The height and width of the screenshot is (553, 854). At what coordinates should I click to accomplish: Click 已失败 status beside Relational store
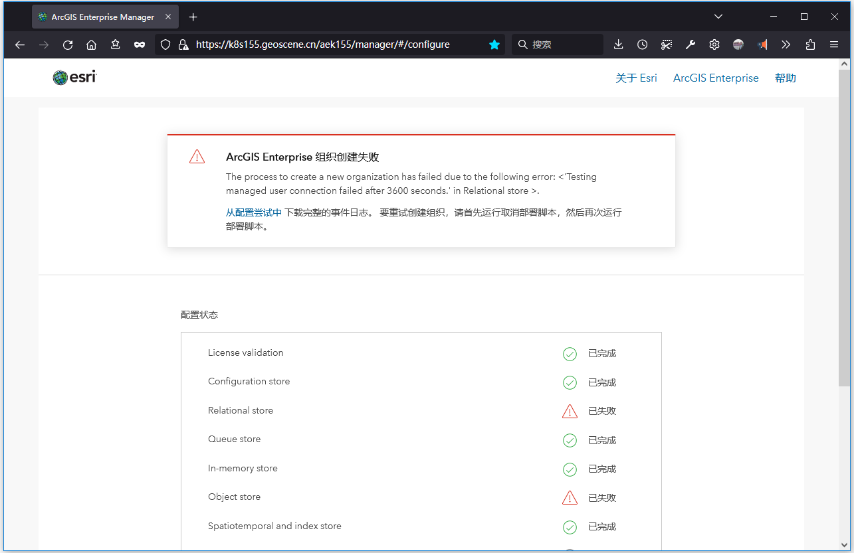coord(602,411)
